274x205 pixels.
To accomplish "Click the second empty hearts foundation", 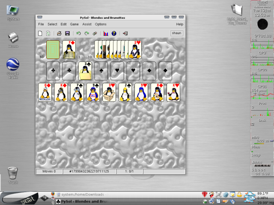I will 133,71.
